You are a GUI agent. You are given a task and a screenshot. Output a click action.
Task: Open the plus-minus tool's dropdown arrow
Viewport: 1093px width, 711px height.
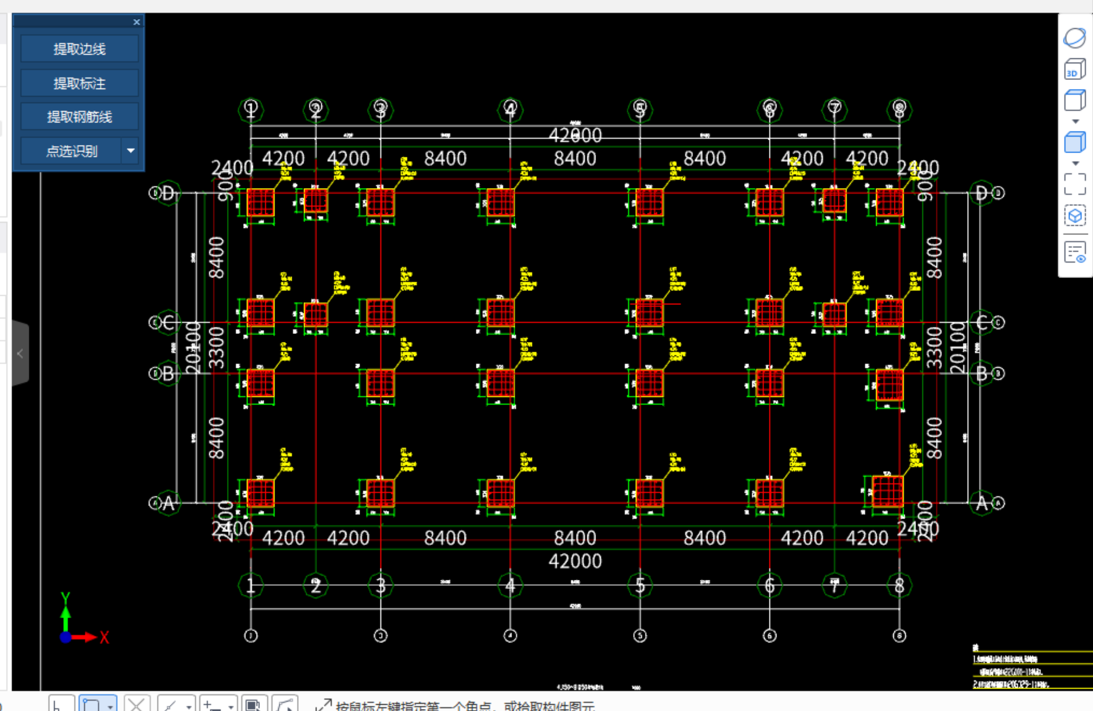pos(231,706)
